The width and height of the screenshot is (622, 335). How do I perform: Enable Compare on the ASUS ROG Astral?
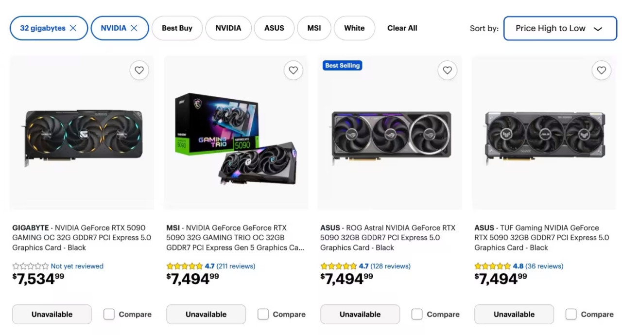[x=417, y=314]
